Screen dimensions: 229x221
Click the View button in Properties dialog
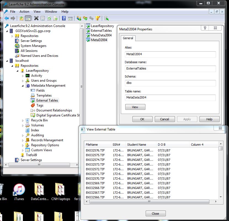135,107
